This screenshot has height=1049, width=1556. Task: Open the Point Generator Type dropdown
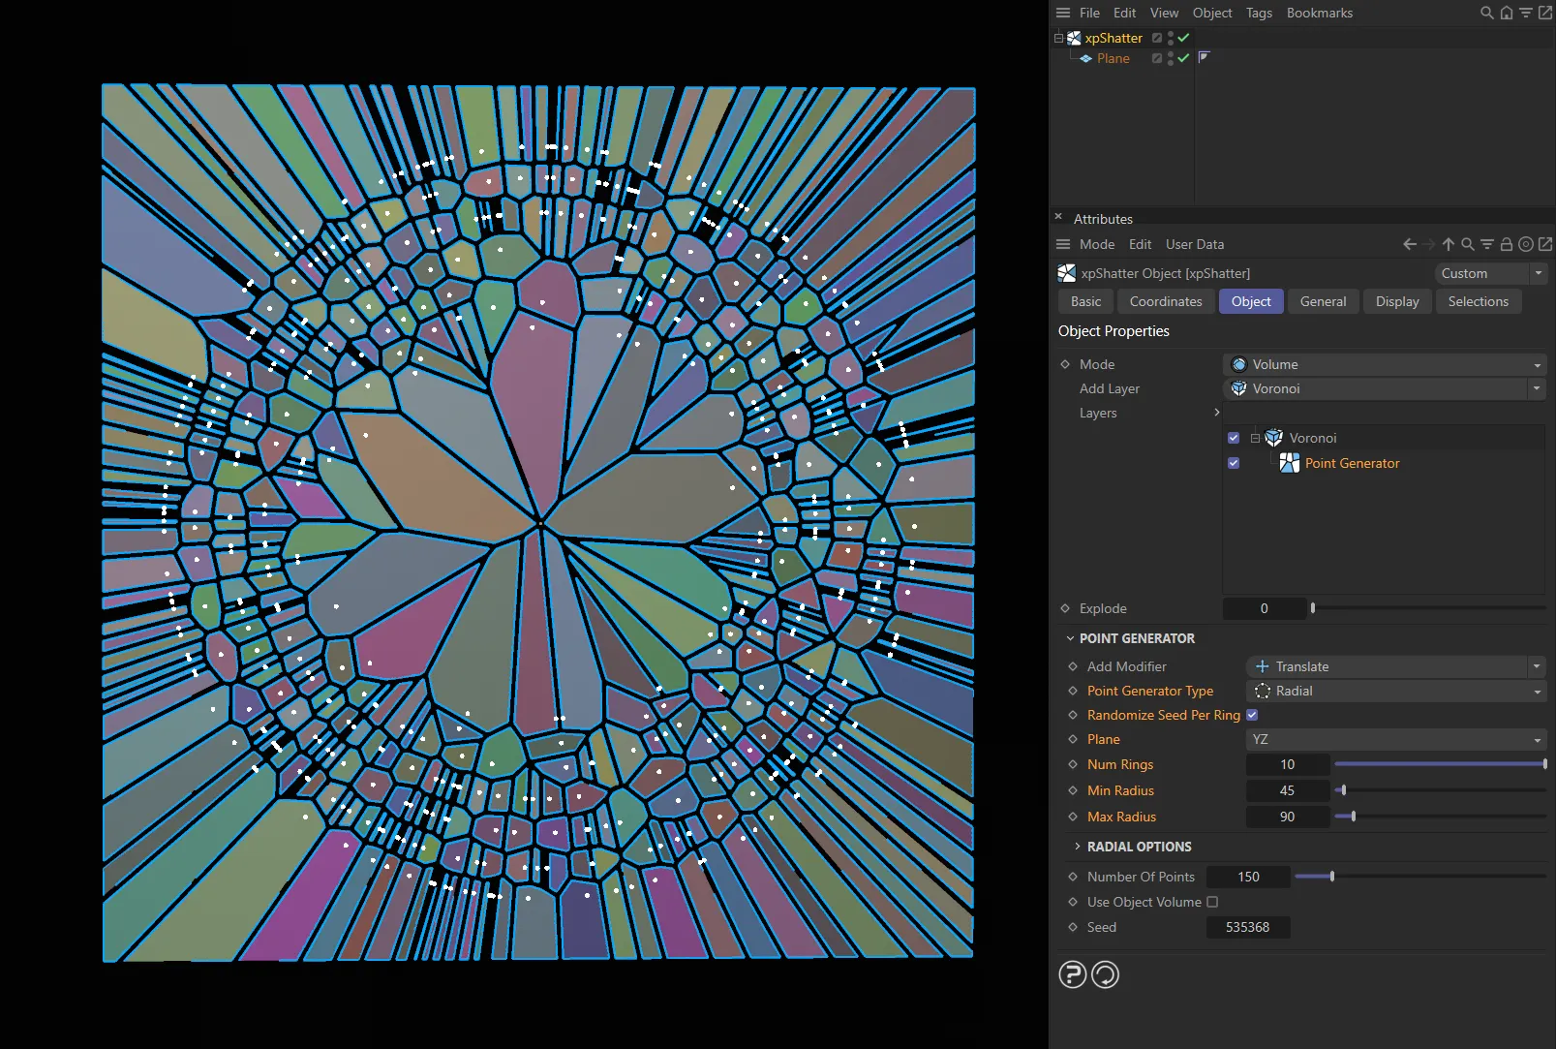coord(1395,691)
